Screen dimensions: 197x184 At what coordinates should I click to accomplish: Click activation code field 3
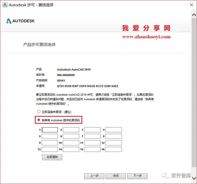(92, 130)
